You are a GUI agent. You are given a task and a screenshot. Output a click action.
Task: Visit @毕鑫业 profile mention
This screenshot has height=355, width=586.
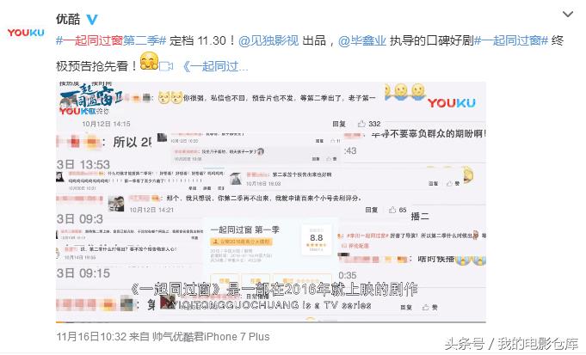coord(361,40)
